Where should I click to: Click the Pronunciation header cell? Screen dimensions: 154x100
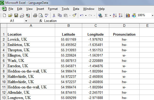pos(124,32)
